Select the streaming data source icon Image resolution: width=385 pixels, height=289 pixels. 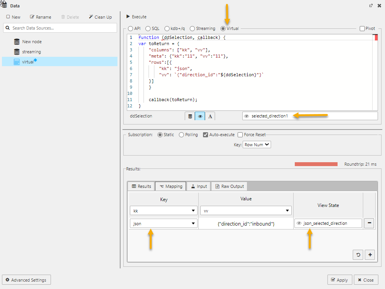pos(17,52)
